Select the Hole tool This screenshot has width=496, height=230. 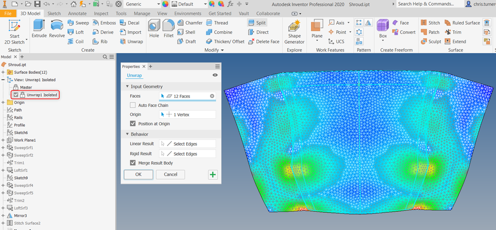click(x=154, y=29)
